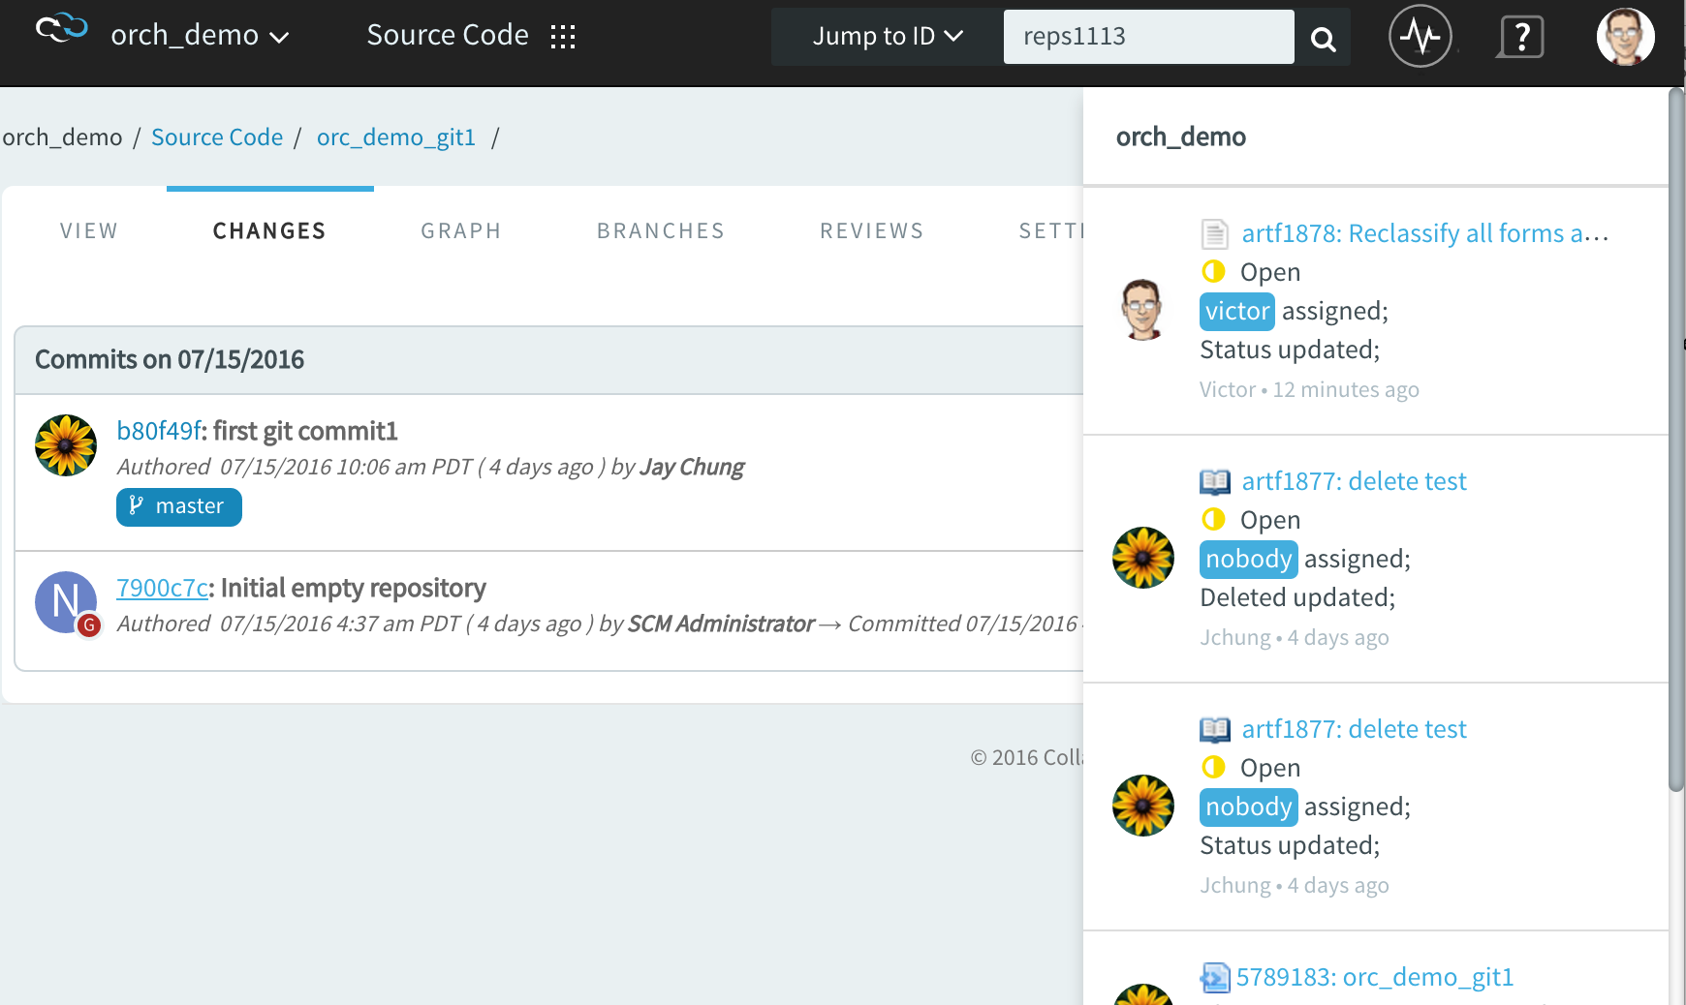
Task: Click the book icon beside 'Status updated' artf1877
Action: 1215,729
